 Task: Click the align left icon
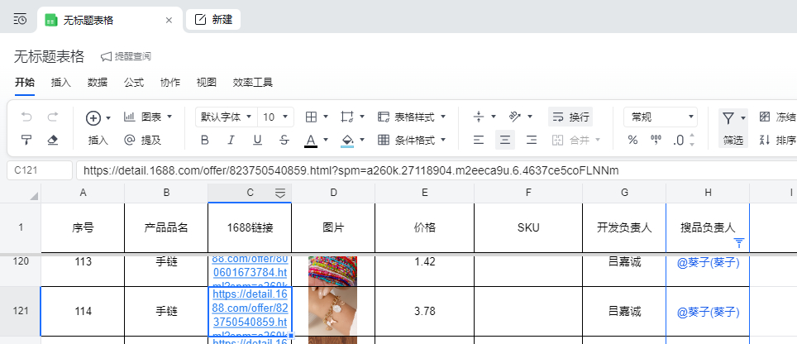478,140
